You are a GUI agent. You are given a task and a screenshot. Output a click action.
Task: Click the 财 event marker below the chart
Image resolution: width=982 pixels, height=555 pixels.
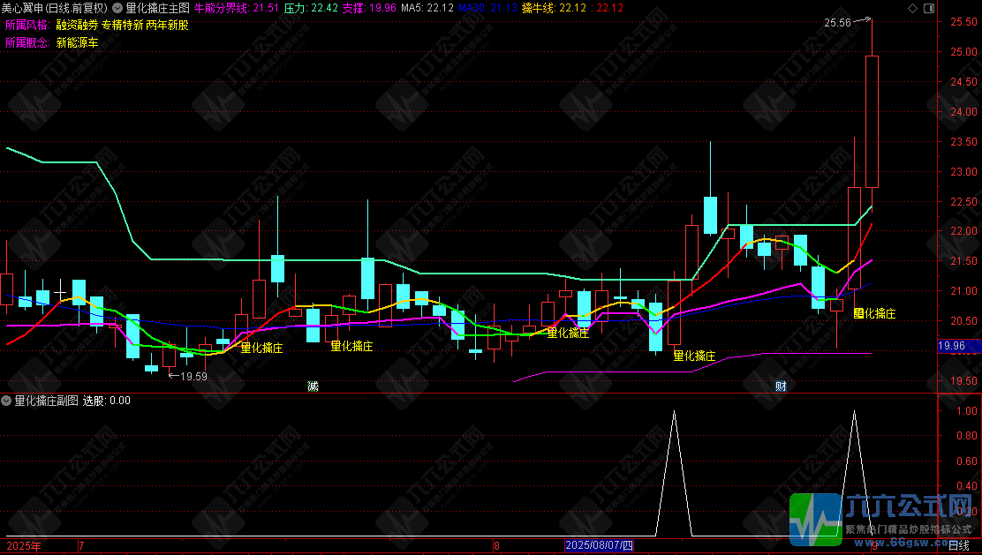[x=781, y=386]
